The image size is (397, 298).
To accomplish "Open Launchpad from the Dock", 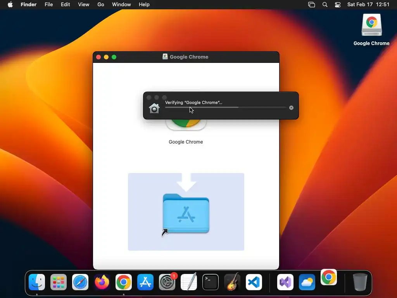I will [59, 282].
